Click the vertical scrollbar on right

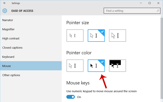click(x=162, y=58)
